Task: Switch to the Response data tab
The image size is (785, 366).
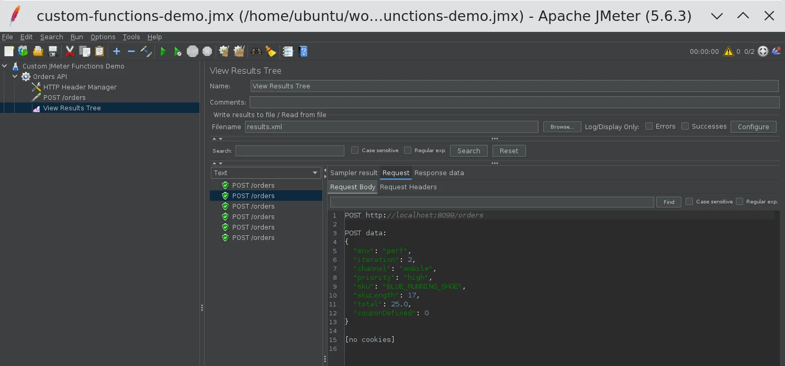Action: tap(439, 173)
